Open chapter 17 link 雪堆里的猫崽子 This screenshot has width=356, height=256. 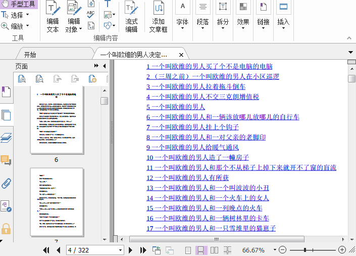(x=211, y=229)
